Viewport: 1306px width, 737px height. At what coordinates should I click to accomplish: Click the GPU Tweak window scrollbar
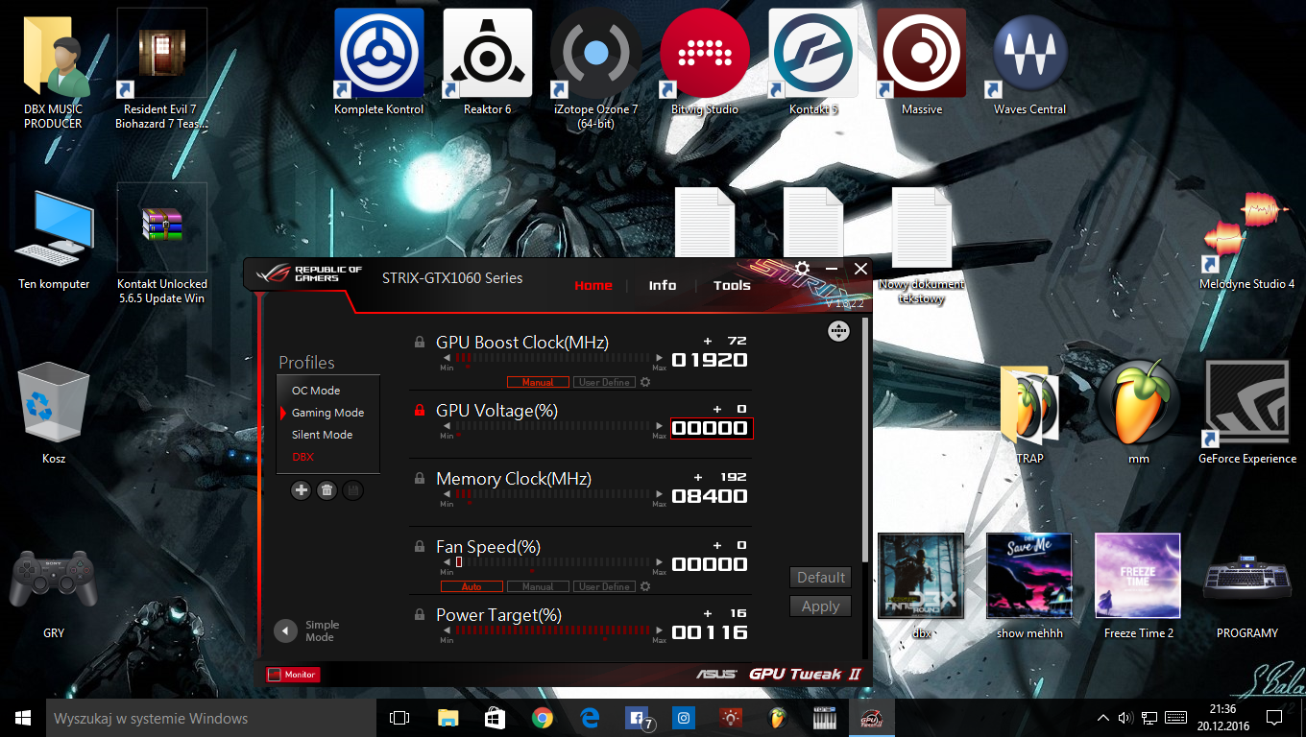[865, 441]
